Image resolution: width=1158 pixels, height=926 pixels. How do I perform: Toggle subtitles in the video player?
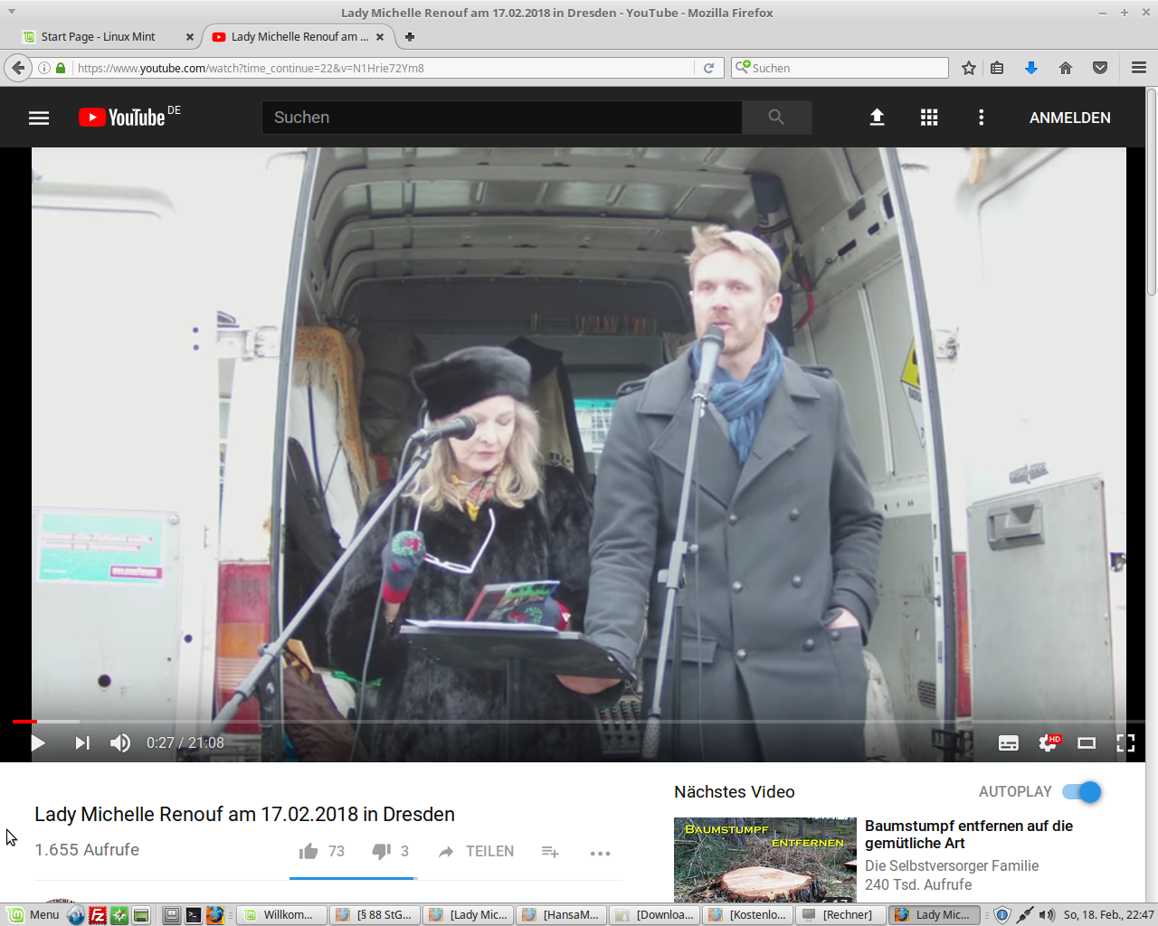(x=1008, y=743)
